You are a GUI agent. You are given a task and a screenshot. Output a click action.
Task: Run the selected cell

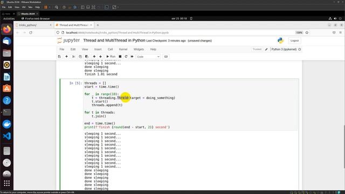(x=111, y=57)
